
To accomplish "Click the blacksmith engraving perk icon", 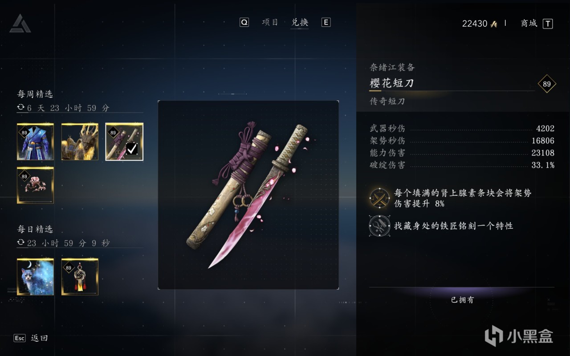I will [x=379, y=226].
